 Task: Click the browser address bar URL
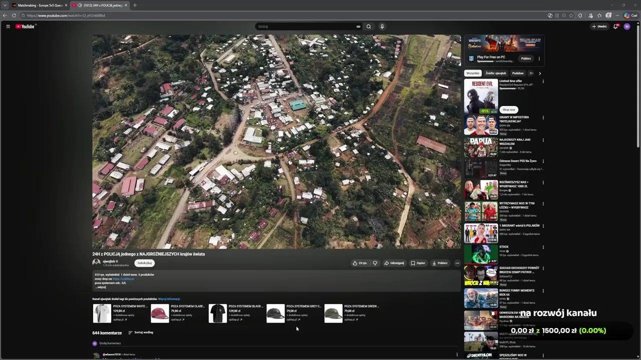pyautogui.click(x=66, y=15)
